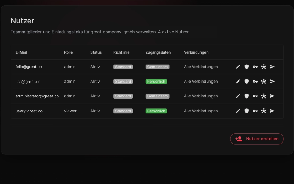
Task: Click Standard badge in felix@great.co row
Action: (123, 67)
